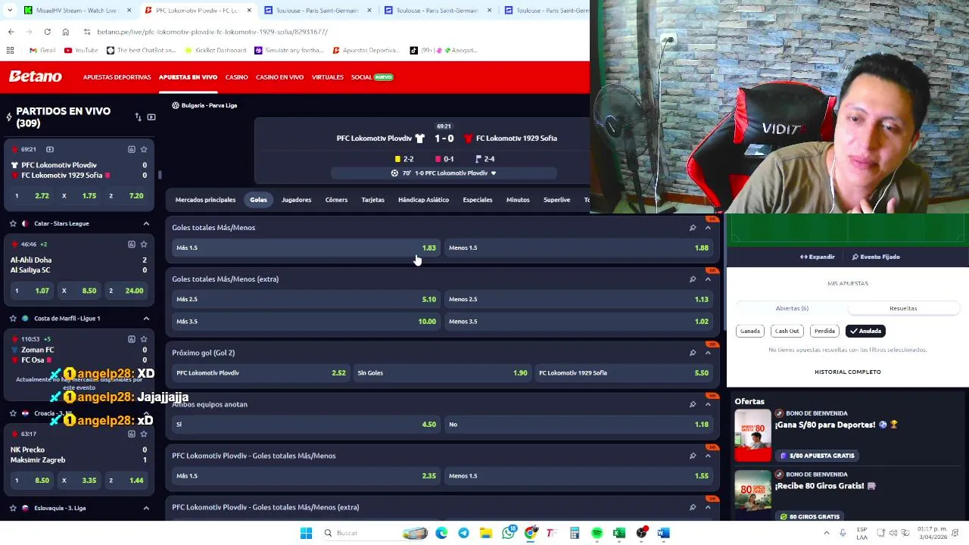The height and width of the screenshot is (545, 969).
Task: Expand the 70' goal event timeline dropdown
Action: [494, 173]
